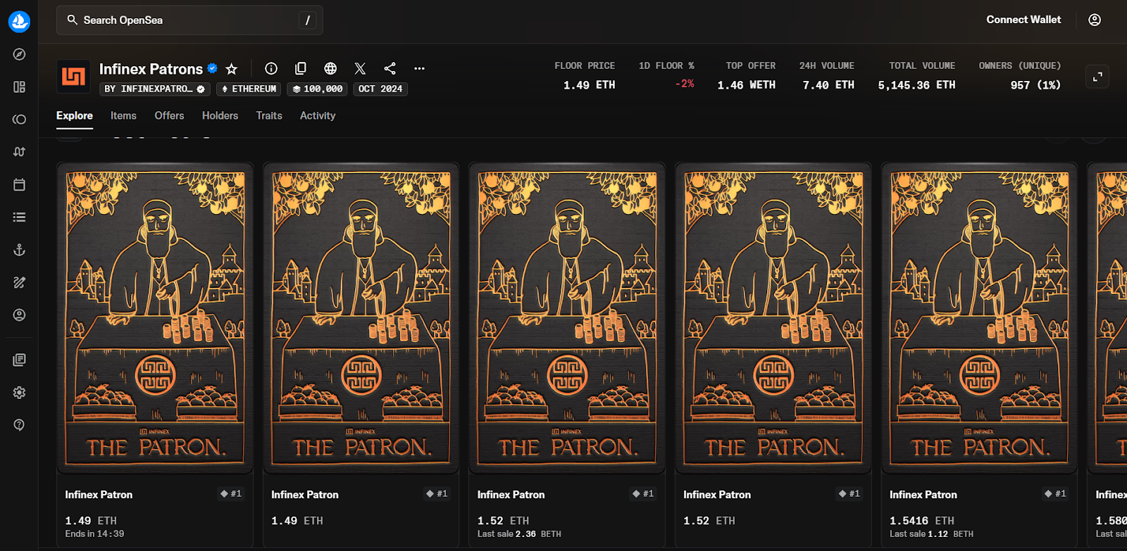
Task: Open the collection website globe icon
Action: [x=330, y=68]
